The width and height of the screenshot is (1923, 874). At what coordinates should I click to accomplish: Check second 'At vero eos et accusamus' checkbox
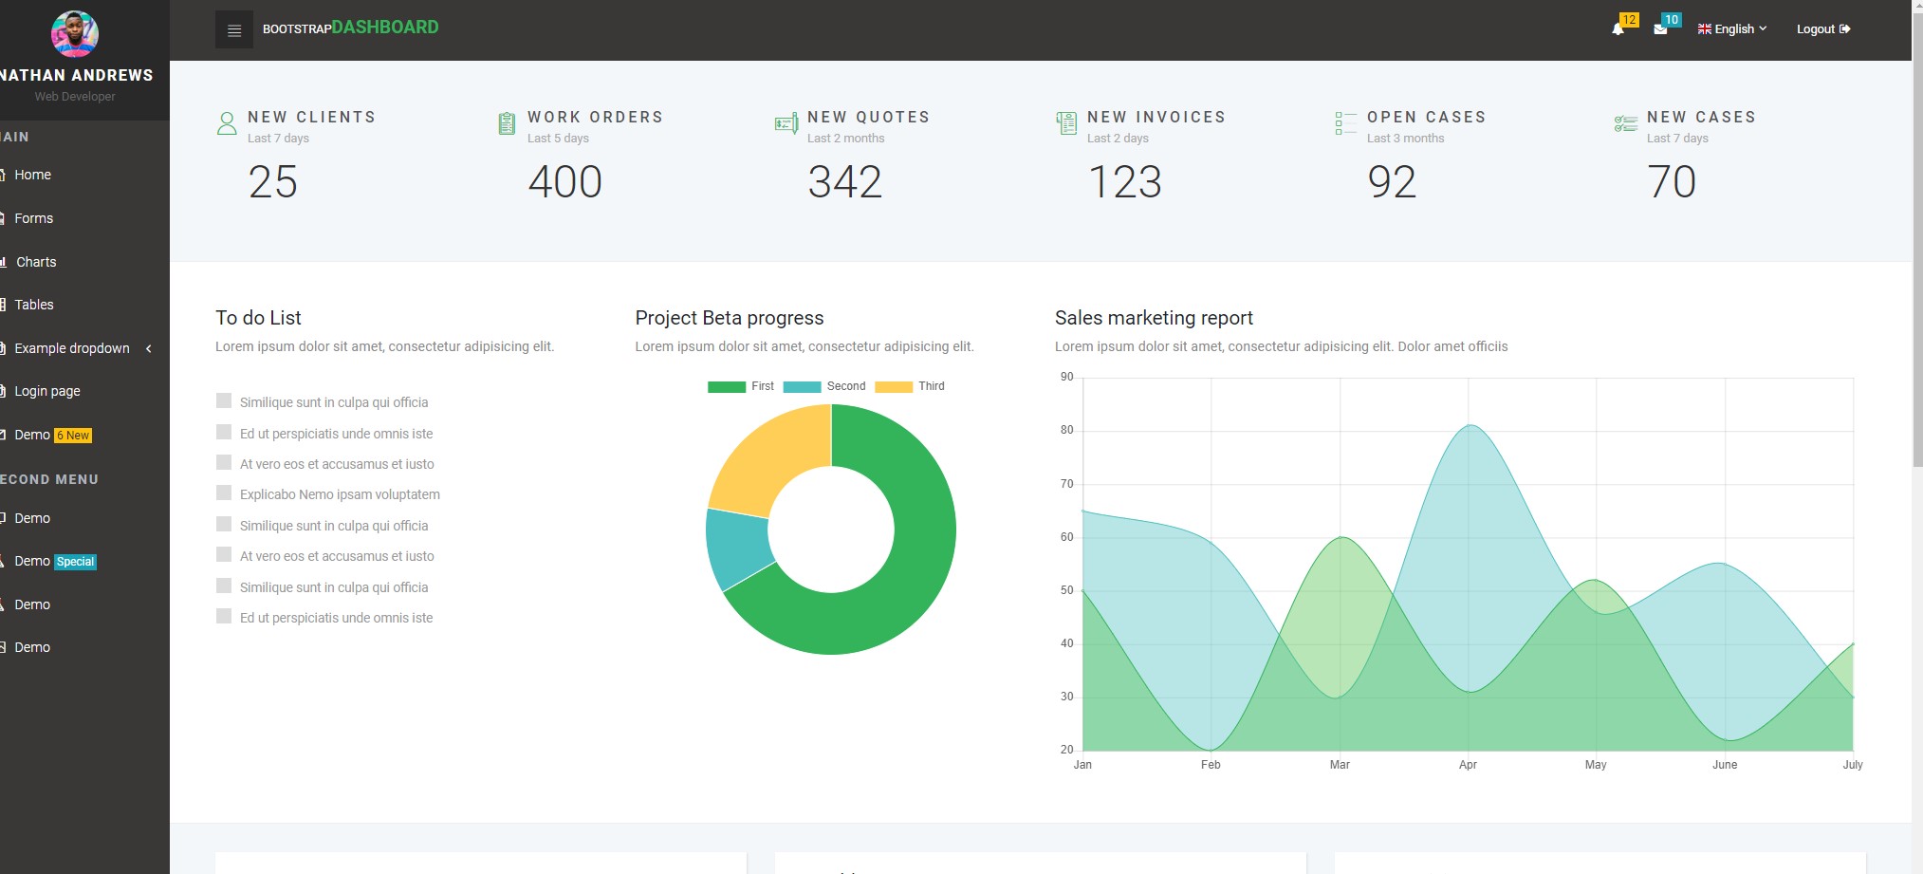tap(224, 554)
